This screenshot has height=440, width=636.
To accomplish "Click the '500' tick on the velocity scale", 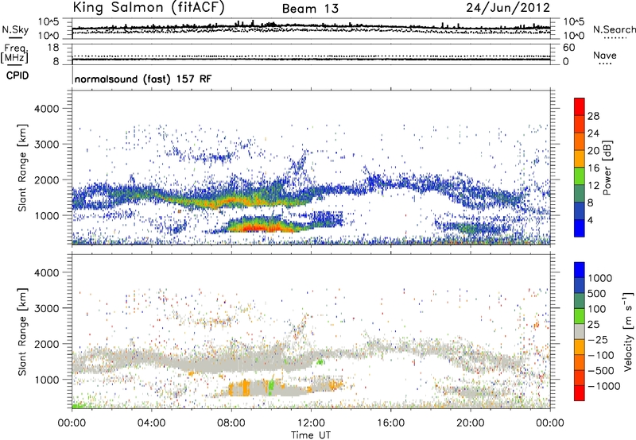I will 597,293.
